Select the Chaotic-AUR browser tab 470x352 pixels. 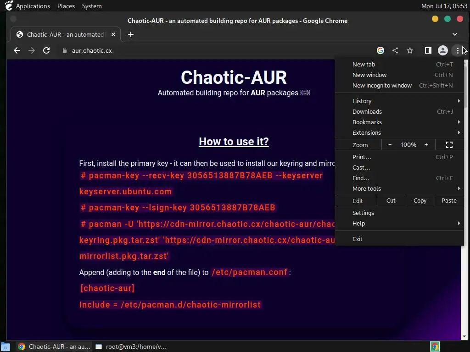(65, 34)
